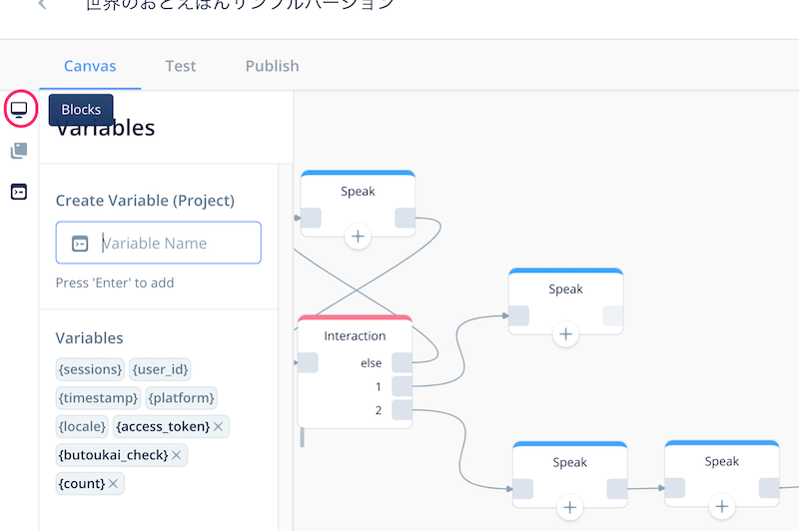Click plus button on middle-right Speak block

565,334
